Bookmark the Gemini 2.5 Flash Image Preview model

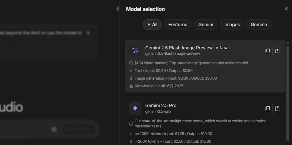277,51
